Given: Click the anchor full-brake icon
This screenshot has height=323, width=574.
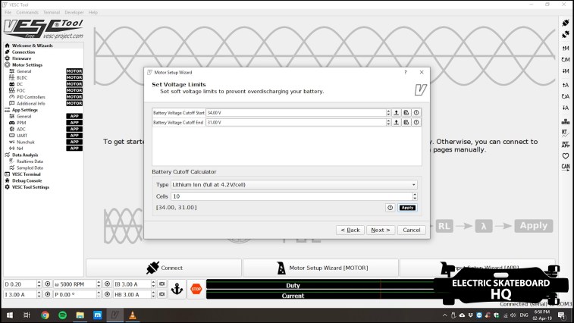Looking at the screenshot, I should click(x=177, y=289).
